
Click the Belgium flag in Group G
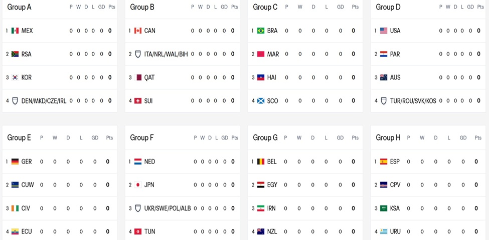[x=261, y=161]
